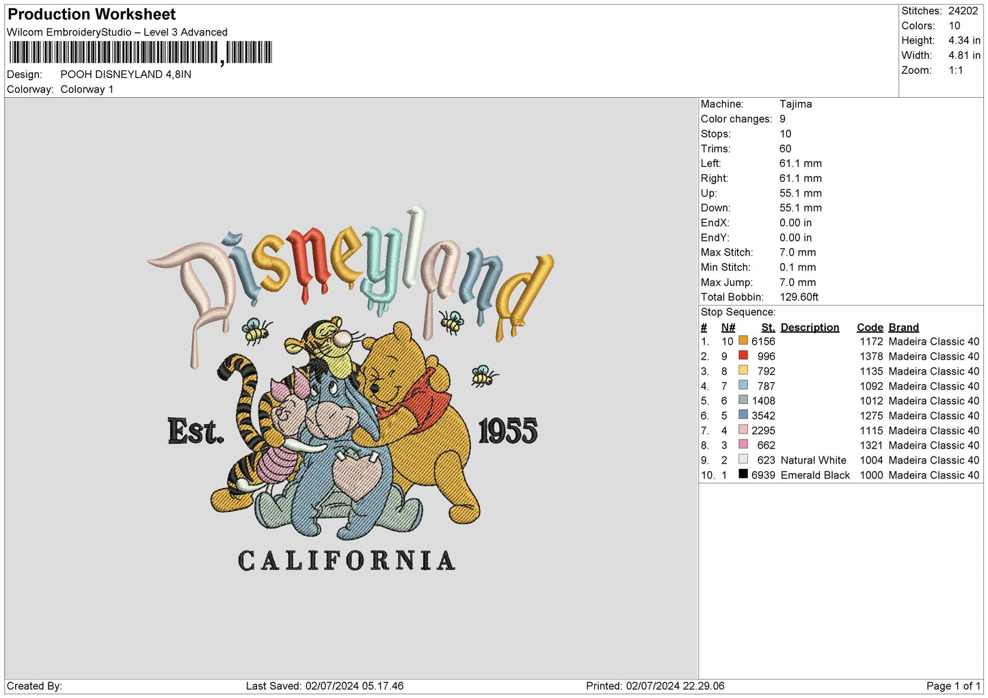
Task: Click 'Emerald Black' description text
Action: point(815,475)
